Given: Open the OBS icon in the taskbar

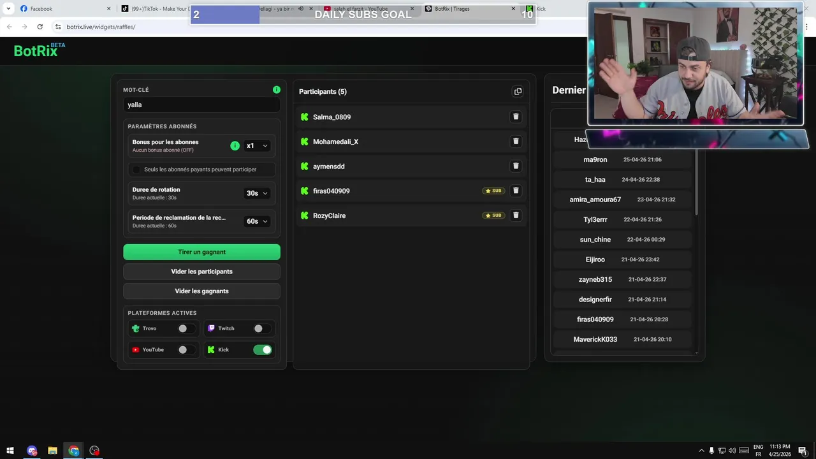Looking at the screenshot, I should click(94, 451).
